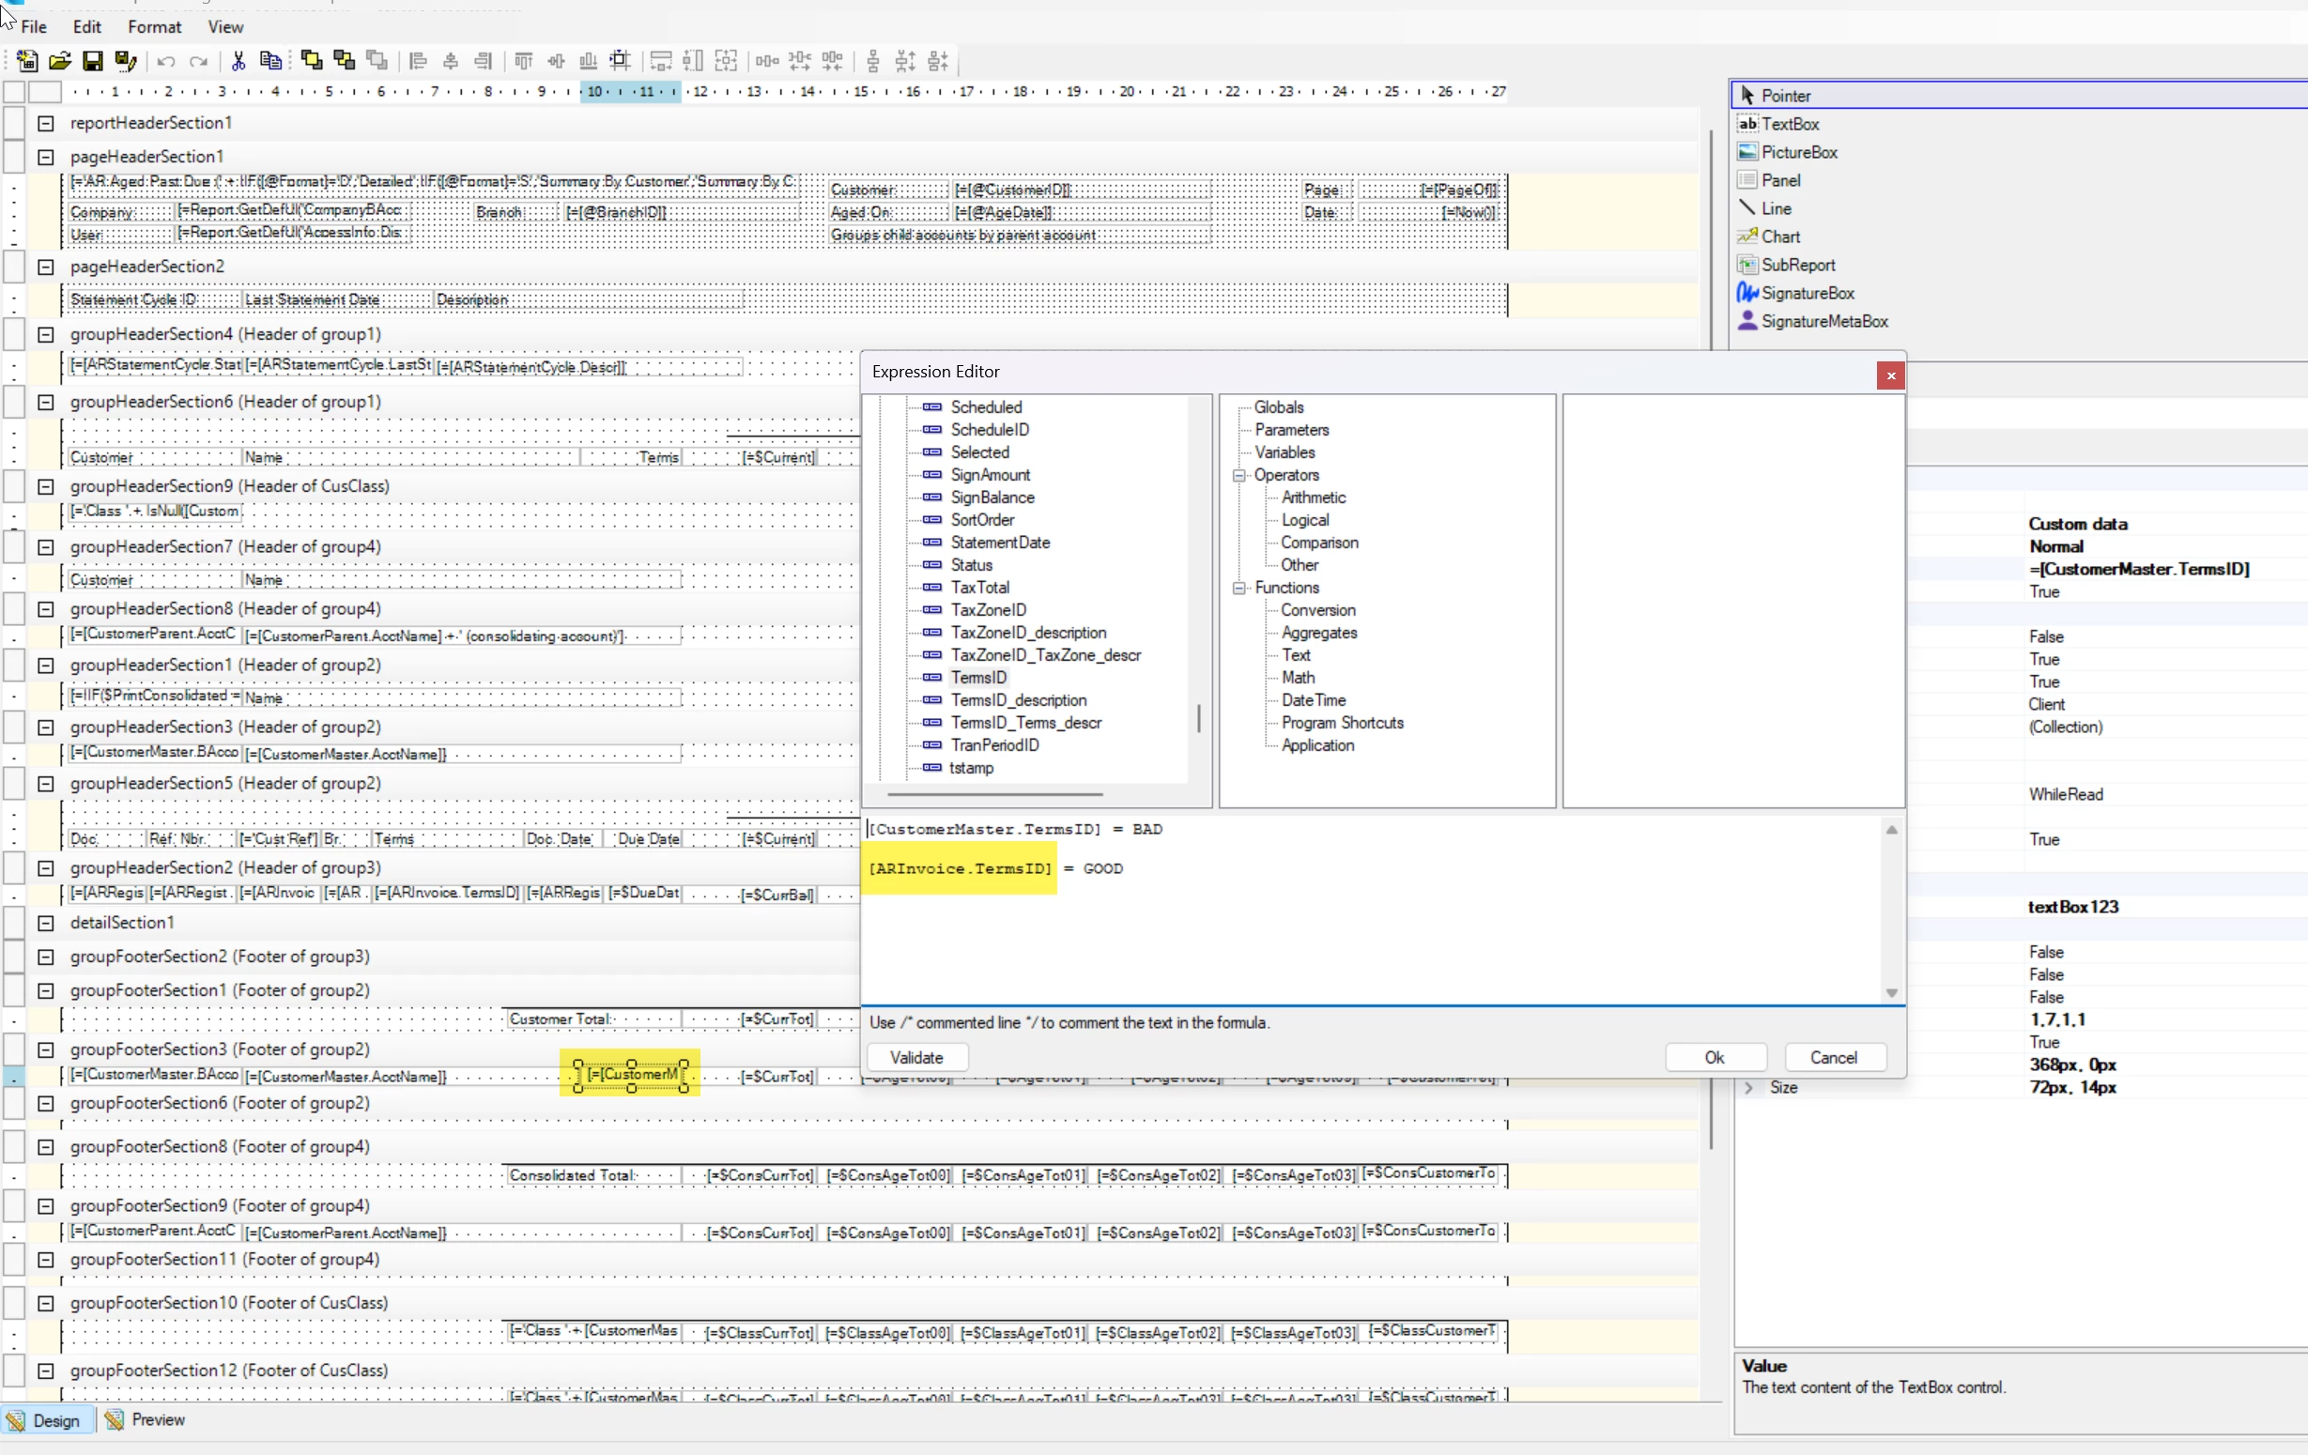This screenshot has height=1455, width=2308.
Task: Click Ok in Expression Editor
Action: click(x=1714, y=1057)
